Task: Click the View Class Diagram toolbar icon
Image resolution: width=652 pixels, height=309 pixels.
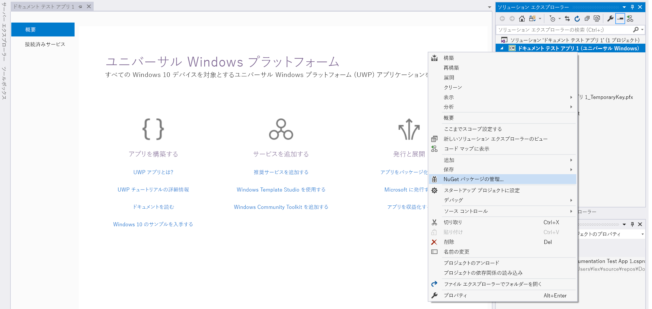Action: coord(630,19)
